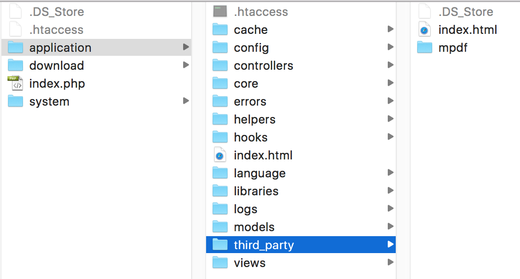Select the .DS_Store file in first column
This screenshot has width=520, height=279.
(x=56, y=12)
